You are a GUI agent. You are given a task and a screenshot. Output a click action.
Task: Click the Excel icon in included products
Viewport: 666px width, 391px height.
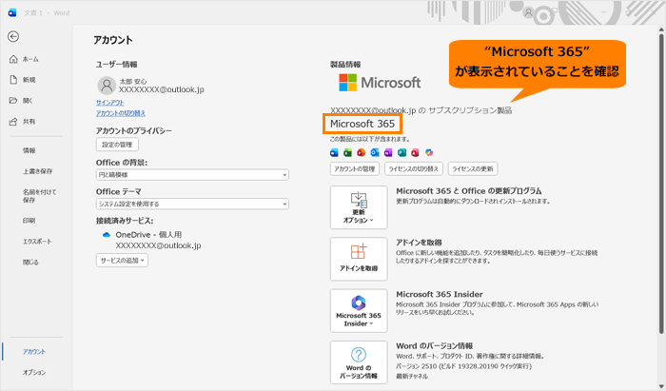[348, 152]
